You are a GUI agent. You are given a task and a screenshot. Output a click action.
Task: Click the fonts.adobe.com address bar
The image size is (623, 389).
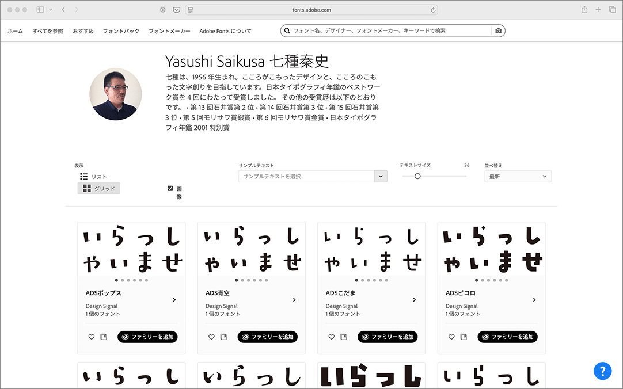pyautogui.click(x=311, y=10)
